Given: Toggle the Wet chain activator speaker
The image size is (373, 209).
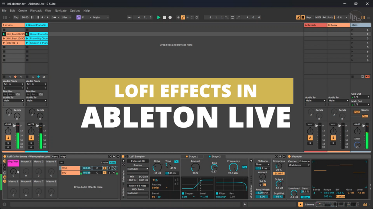Looking at the screenshot, I should coord(105,168).
